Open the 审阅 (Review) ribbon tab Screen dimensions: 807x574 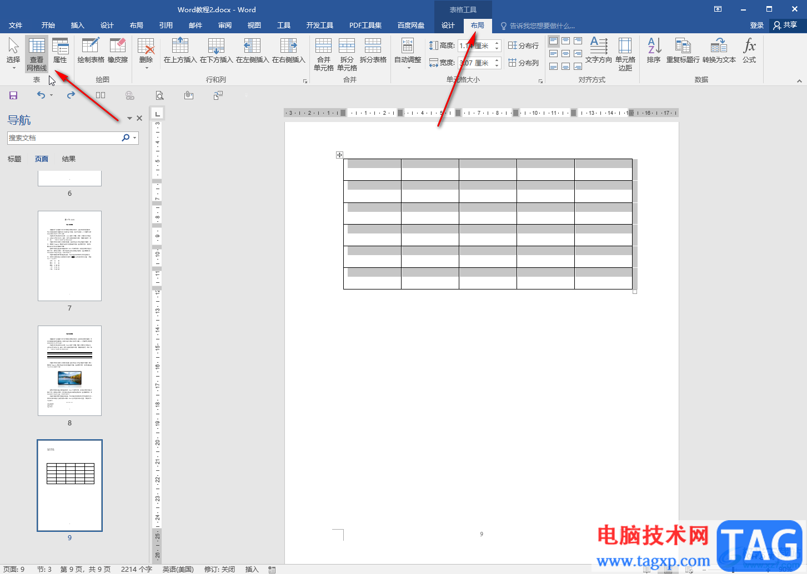[225, 26]
